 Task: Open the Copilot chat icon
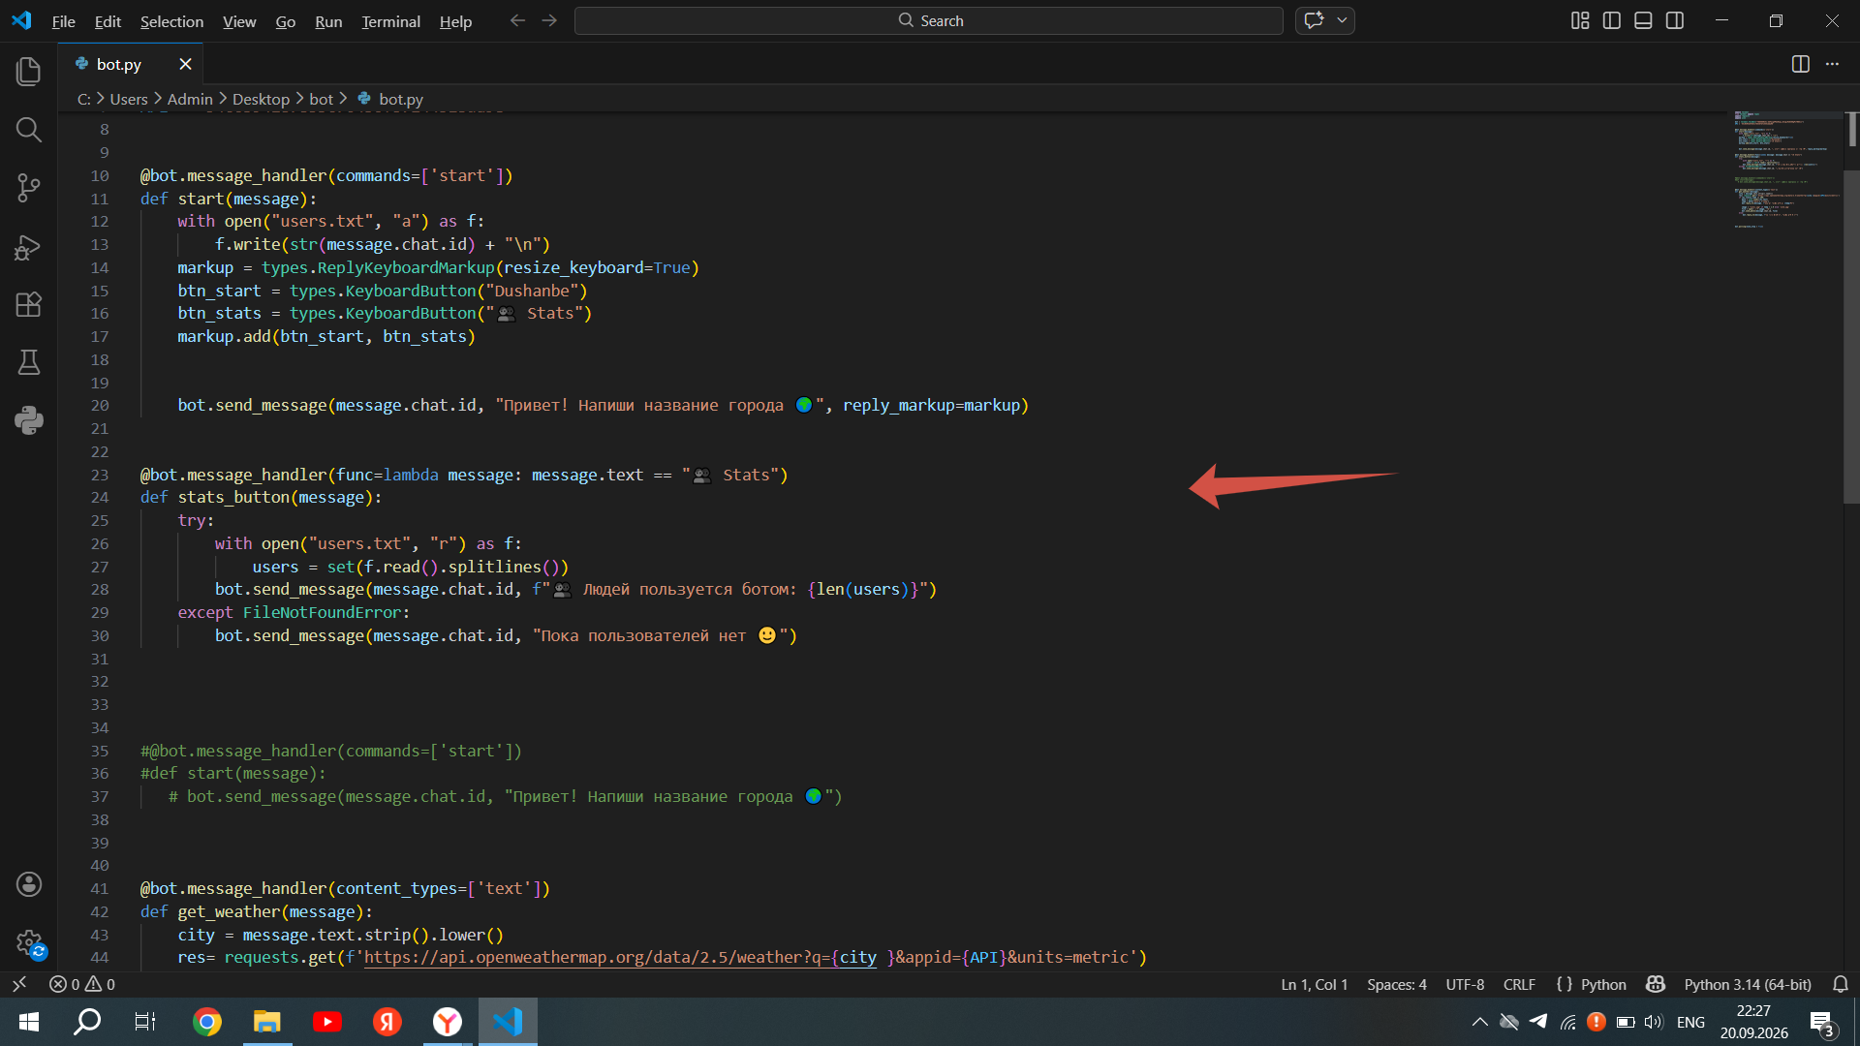[x=1315, y=20]
